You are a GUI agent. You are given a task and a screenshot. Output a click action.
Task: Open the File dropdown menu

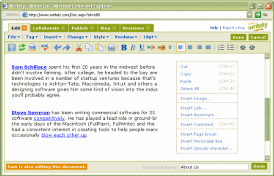(14, 37)
